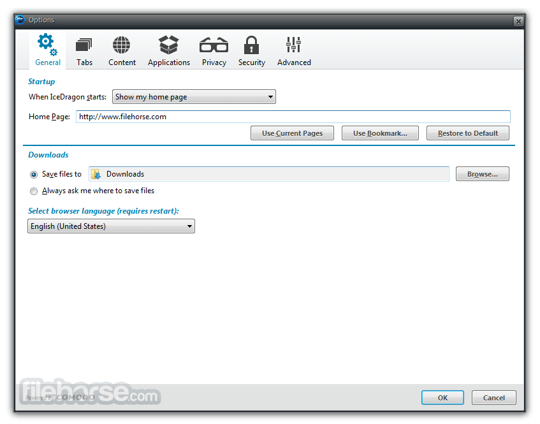The image size is (540, 424).
Task: Click the Downloads folder icon
Action: (96, 174)
